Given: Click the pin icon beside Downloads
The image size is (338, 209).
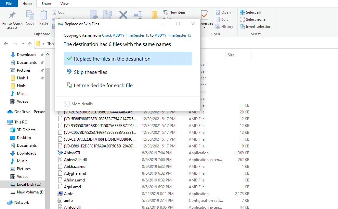Looking at the screenshot, I should point(42,55).
